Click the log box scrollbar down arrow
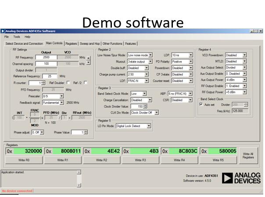This screenshot has width=265, height=197. click(79, 185)
